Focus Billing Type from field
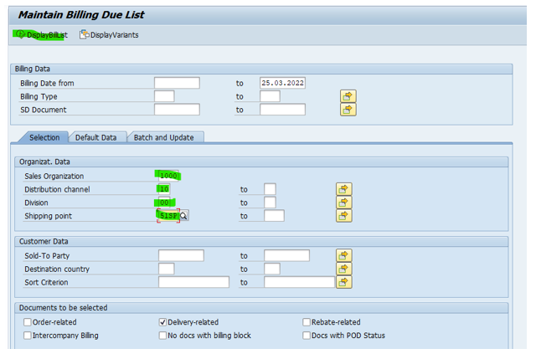The image size is (536, 354). coord(164,96)
